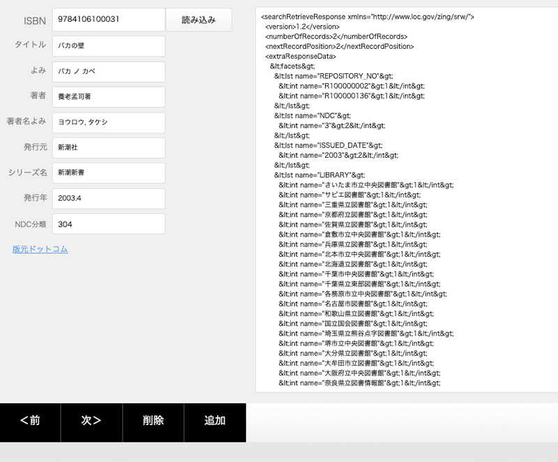This screenshot has height=462, width=558.
Task: Click the numberOfRecords line in XML output
Action: pos(336,37)
